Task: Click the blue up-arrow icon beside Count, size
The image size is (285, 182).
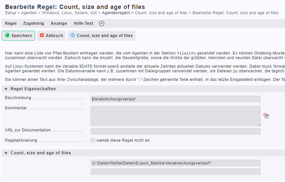Action: pyautogui.click(x=72, y=35)
